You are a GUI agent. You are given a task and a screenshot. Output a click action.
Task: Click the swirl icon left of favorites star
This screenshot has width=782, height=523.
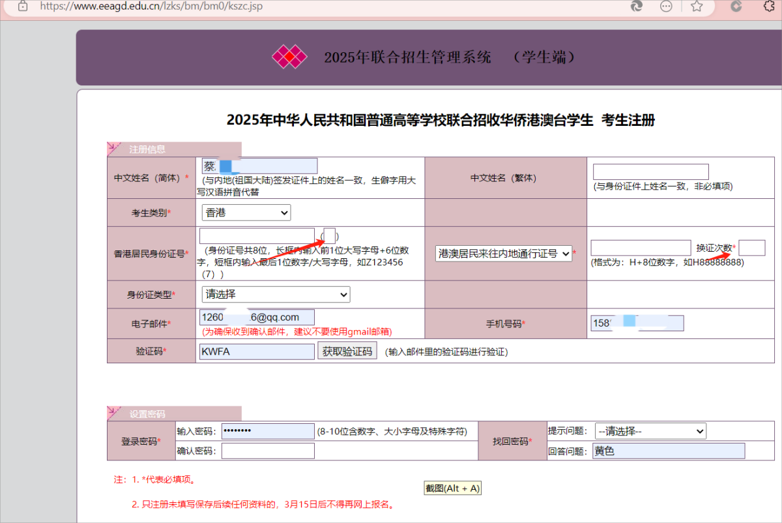pos(637,6)
